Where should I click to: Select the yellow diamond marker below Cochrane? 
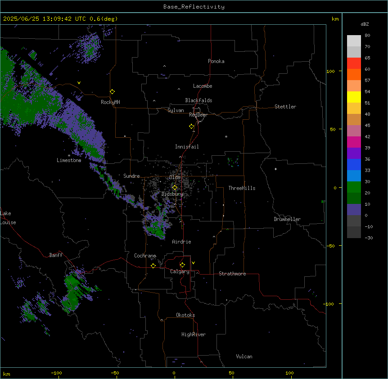[x=153, y=266]
